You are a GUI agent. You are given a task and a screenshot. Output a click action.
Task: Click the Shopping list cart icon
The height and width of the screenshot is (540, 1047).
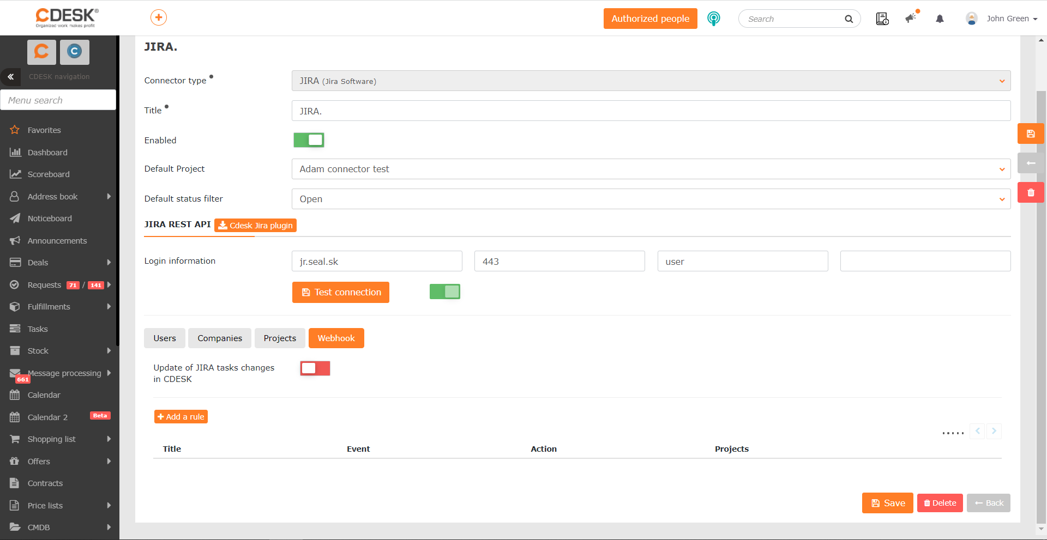[15, 439]
